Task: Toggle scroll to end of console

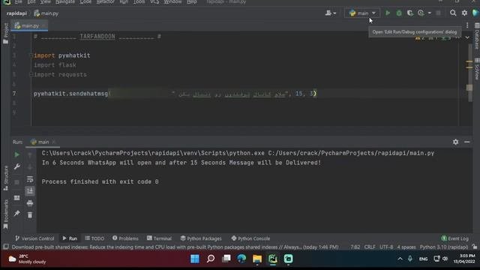Action: pyautogui.click(x=30, y=191)
